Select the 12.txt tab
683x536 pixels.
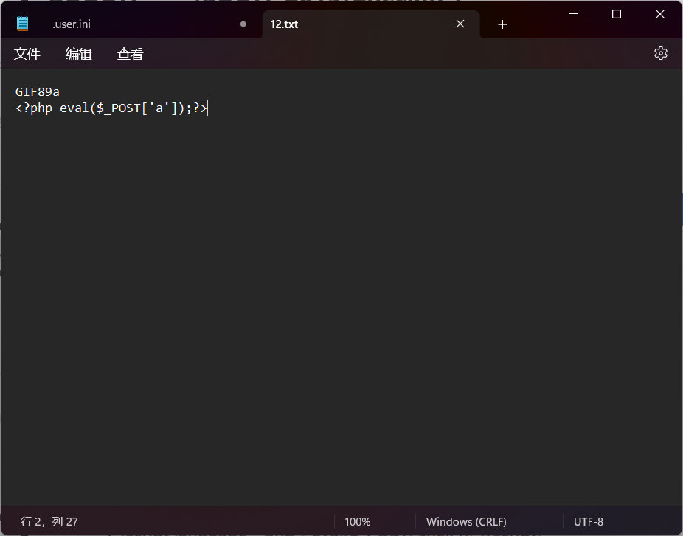click(x=285, y=24)
